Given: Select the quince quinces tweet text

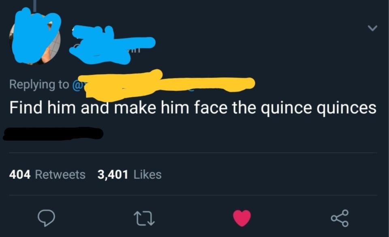Looking at the screenshot, I should pos(193,107).
